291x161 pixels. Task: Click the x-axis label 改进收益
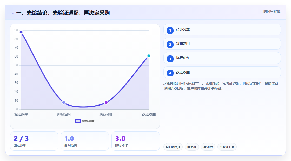[x=149, y=114]
